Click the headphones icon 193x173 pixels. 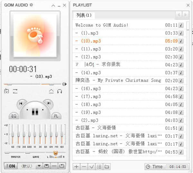point(60,91)
